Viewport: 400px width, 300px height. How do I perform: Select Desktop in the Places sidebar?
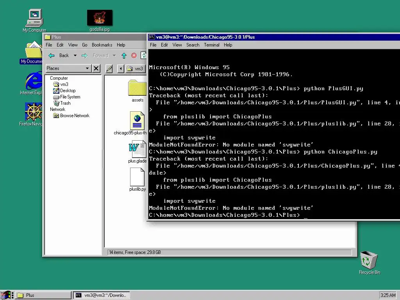tap(64, 91)
